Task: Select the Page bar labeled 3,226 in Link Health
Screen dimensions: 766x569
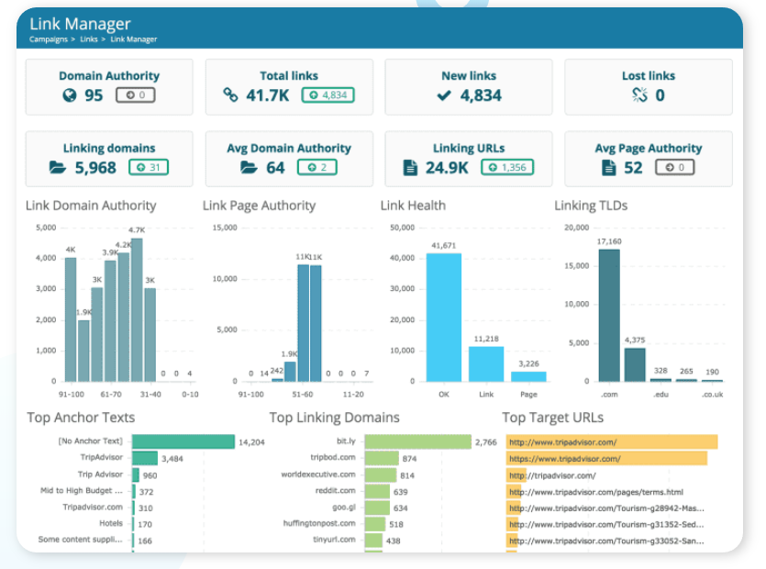Action: [x=528, y=376]
